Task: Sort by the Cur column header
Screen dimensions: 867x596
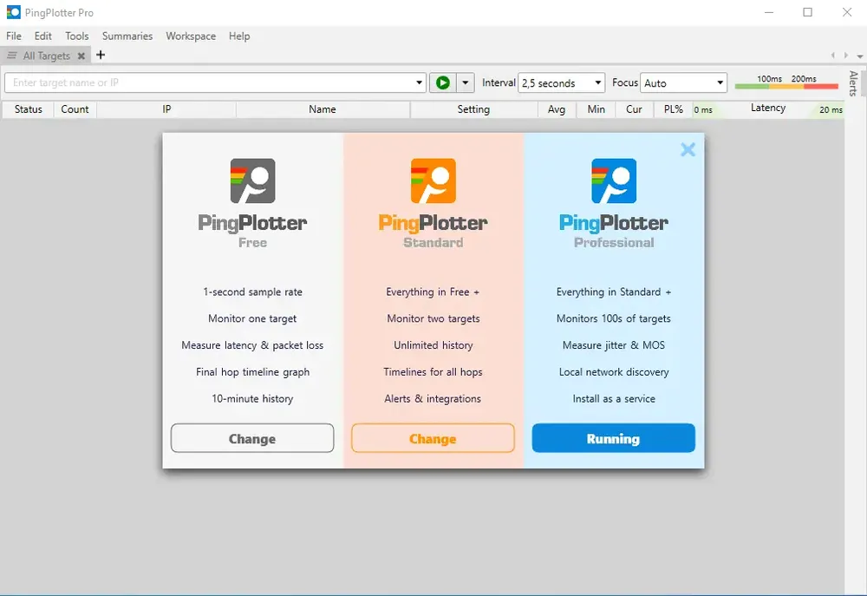Action: [634, 109]
